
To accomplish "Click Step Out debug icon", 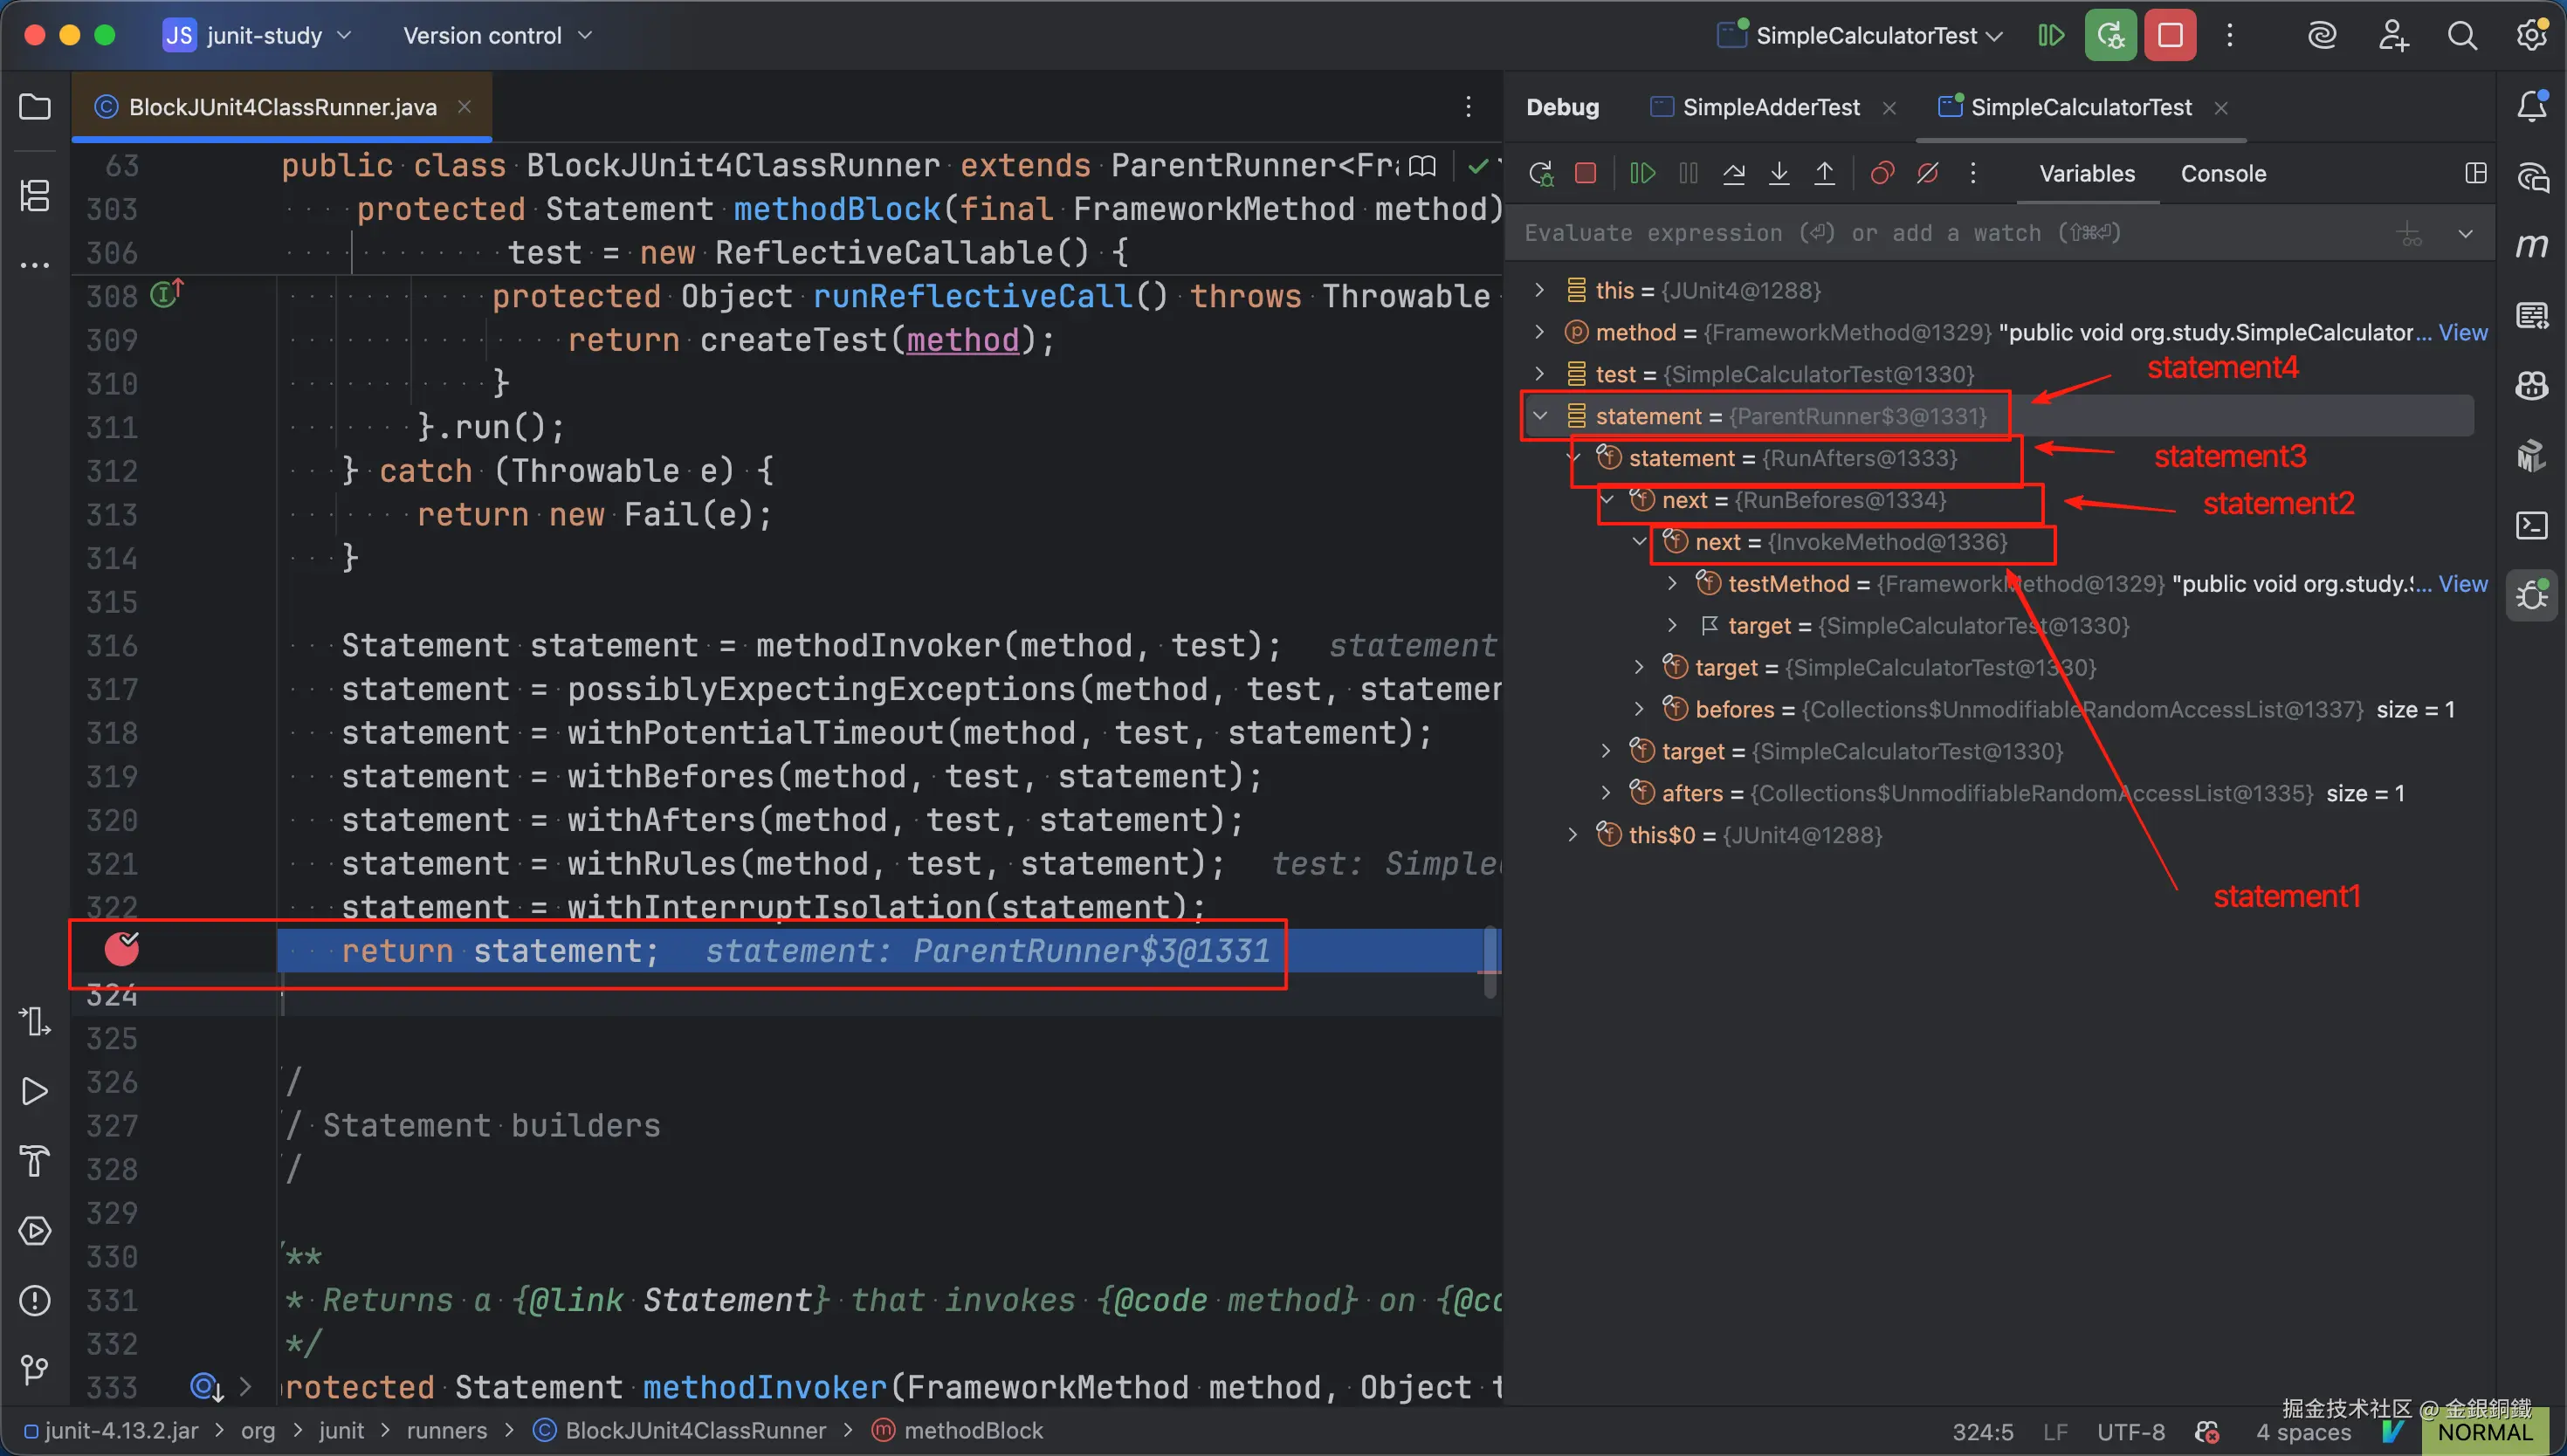I will pyautogui.click(x=1824, y=174).
